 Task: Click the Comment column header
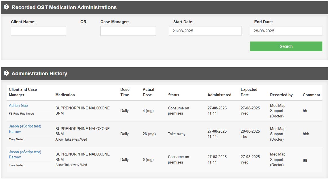point(311,95)
